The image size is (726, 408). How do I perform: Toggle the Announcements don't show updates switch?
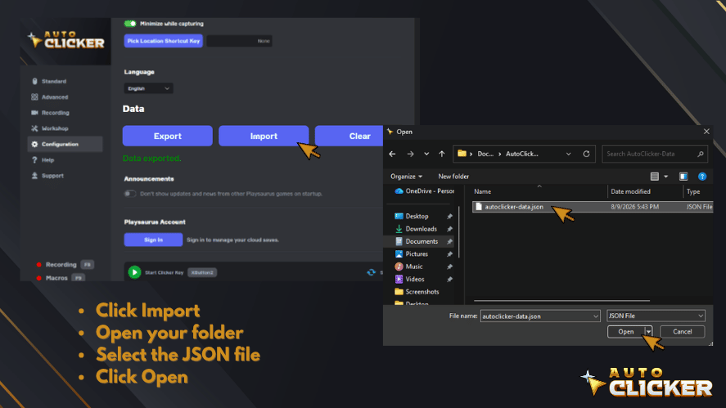coord(130,194)
